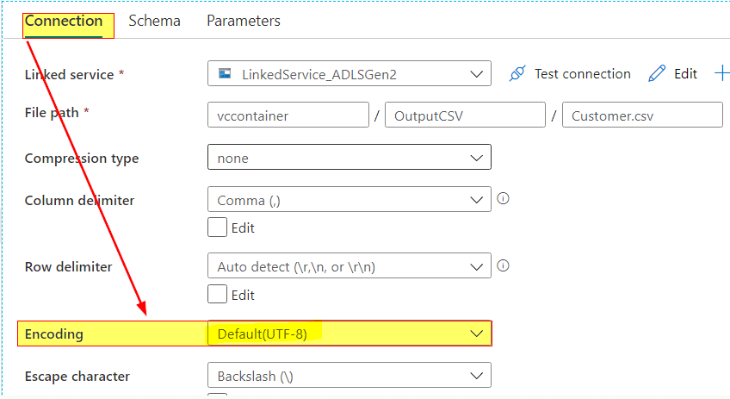Click the plus icon beside Edit
This screenshot has height=399, width=730.
[722, 73]
